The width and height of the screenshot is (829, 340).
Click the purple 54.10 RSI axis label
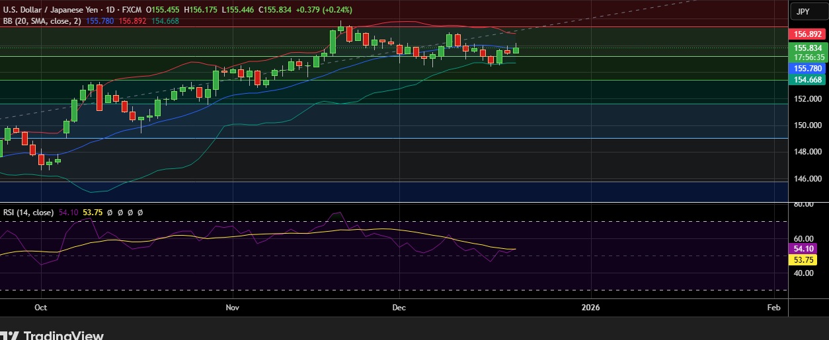pos(803,249)
